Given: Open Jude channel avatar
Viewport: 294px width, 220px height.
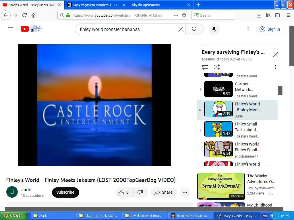Looking at the screenshot, I should (x=12, y=192).
